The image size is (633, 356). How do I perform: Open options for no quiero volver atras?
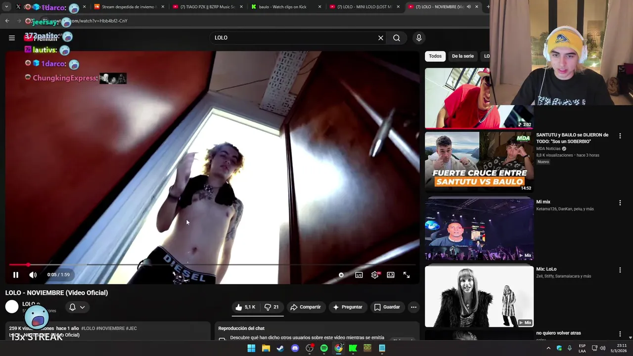620,334
